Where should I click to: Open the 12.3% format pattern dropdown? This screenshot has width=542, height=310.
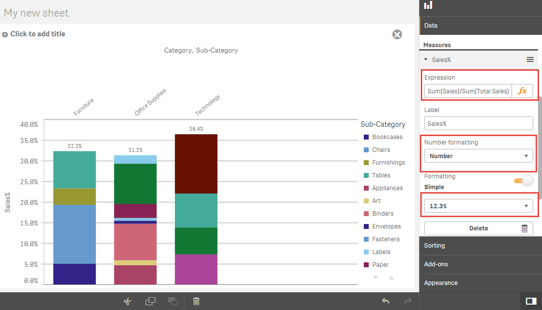pyautogui.click(x=478, y=206)
